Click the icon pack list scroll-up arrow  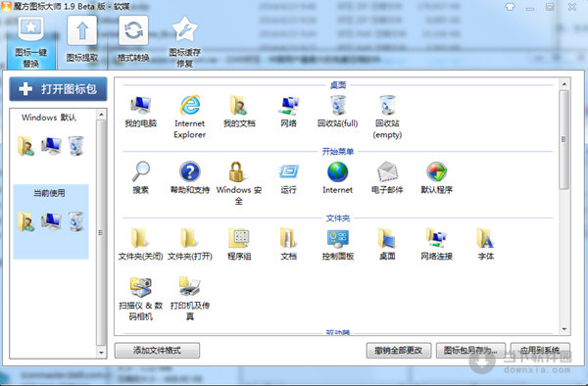tap(101, 114)
